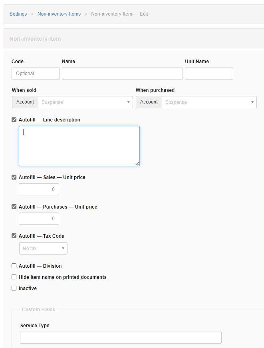This screenshot has height=348, width=264.
Task: Uncheck Autofill — Sales — Unit price
Action: (14, 177)
